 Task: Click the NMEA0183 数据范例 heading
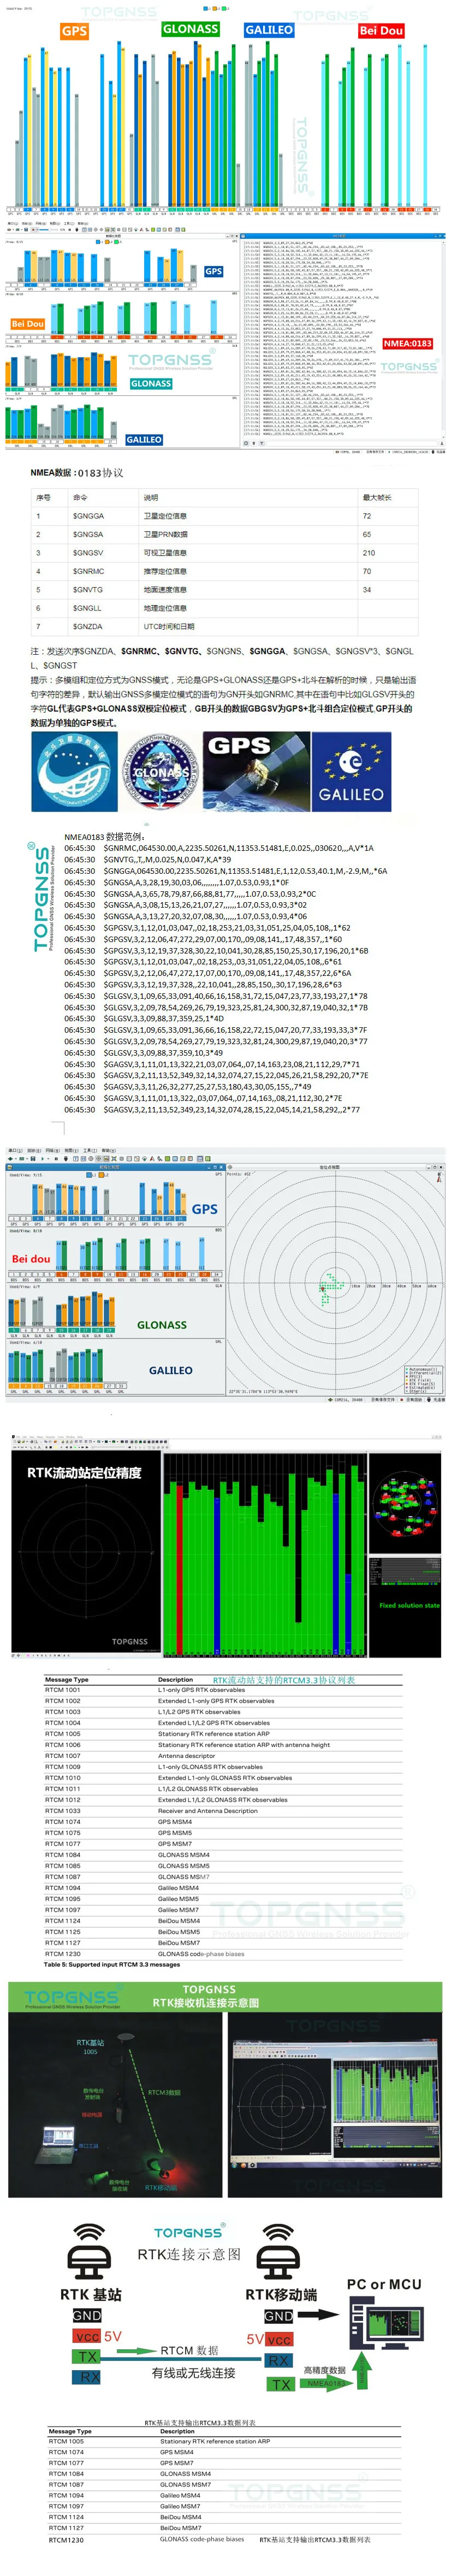pos(105,837)
